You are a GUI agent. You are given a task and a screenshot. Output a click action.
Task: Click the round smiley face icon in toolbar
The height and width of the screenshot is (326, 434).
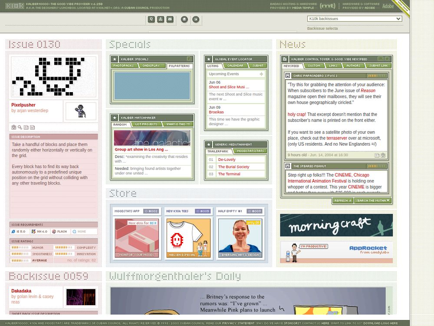pos(184,19)
